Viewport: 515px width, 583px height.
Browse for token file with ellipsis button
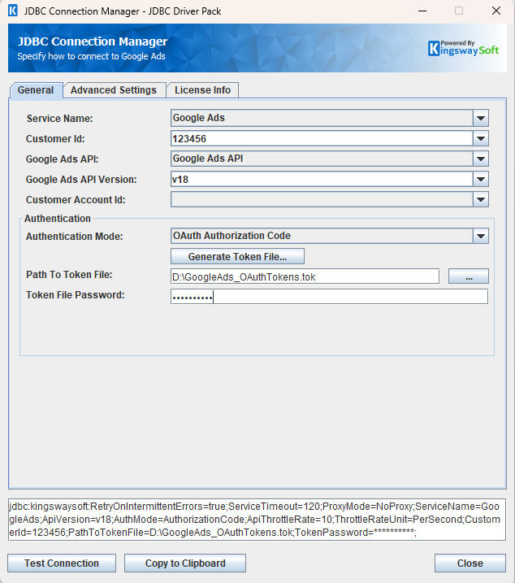point(469,276)
